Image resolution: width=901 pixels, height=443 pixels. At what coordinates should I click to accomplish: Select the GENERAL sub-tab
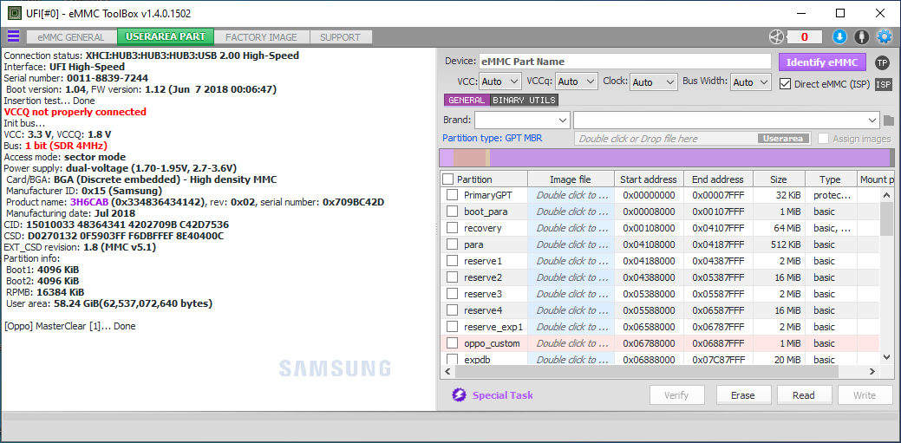tap(467, 100)
